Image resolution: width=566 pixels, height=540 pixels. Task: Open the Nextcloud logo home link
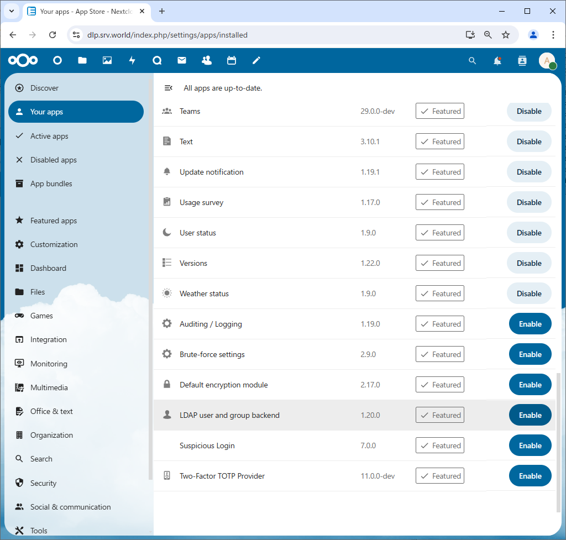point(23,60)
